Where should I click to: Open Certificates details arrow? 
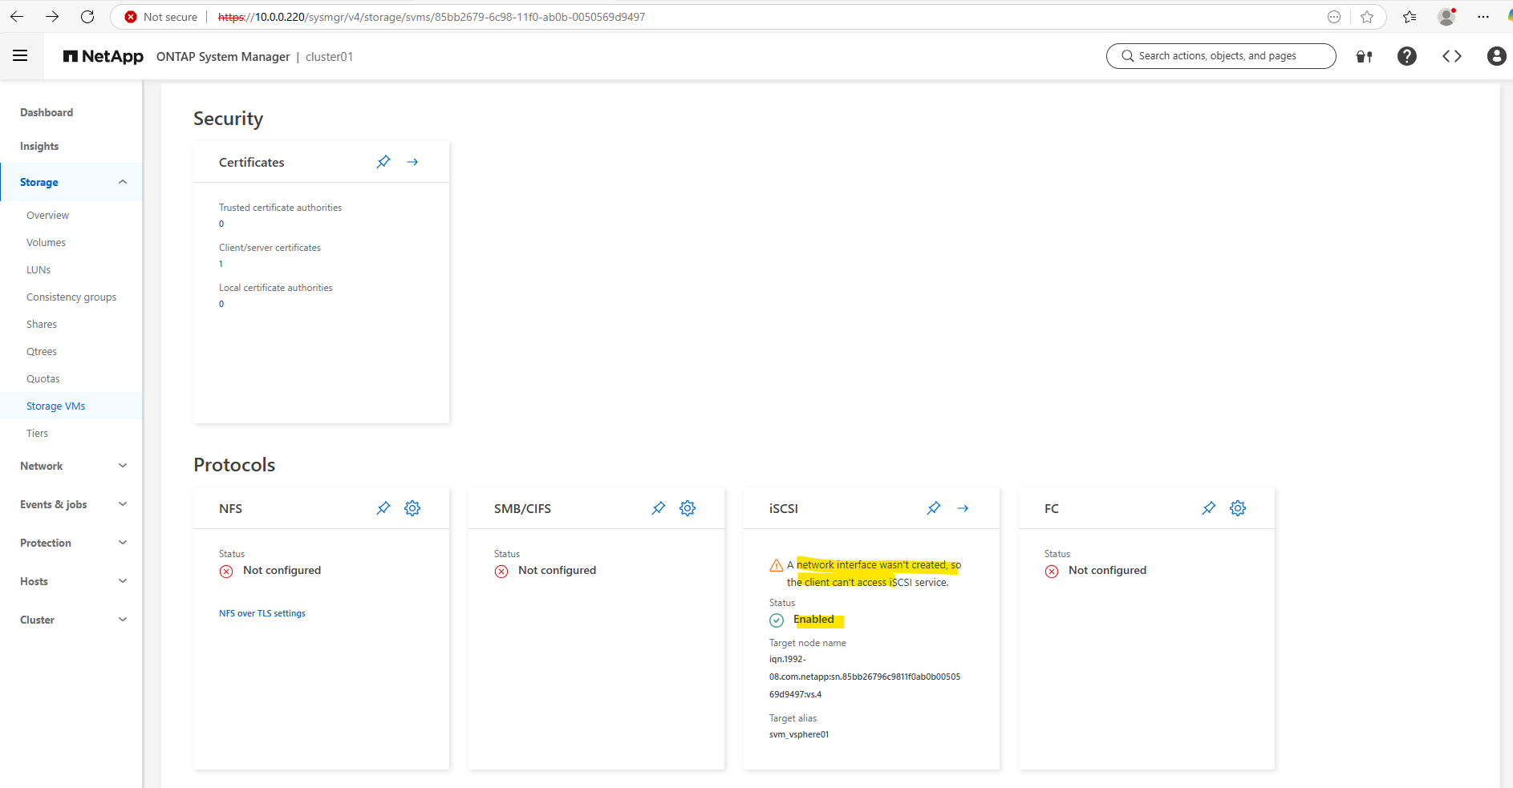[x=412, y=162]
